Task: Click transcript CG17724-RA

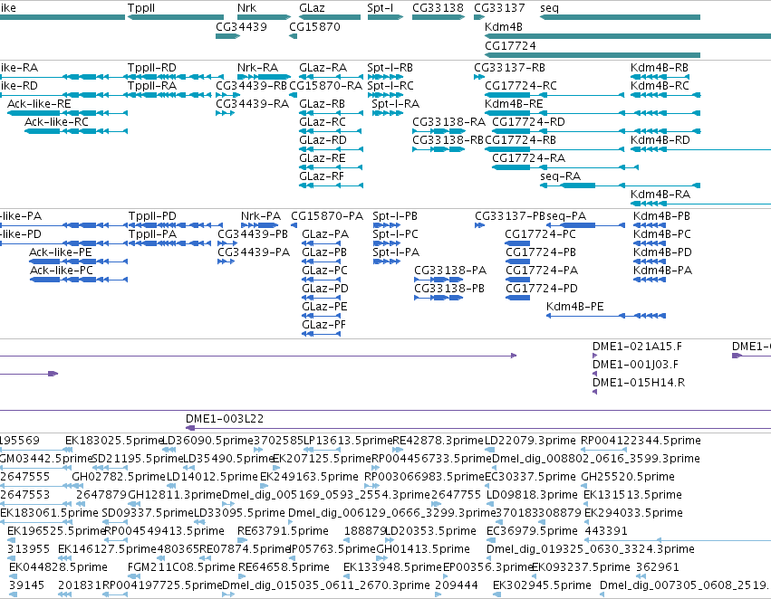Action: click(x=565, y=167)
